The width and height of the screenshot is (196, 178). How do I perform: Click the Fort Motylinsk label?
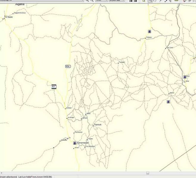90,146
